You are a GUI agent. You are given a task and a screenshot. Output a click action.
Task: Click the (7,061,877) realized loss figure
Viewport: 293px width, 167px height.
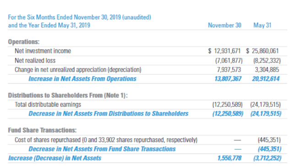point(229,61)
